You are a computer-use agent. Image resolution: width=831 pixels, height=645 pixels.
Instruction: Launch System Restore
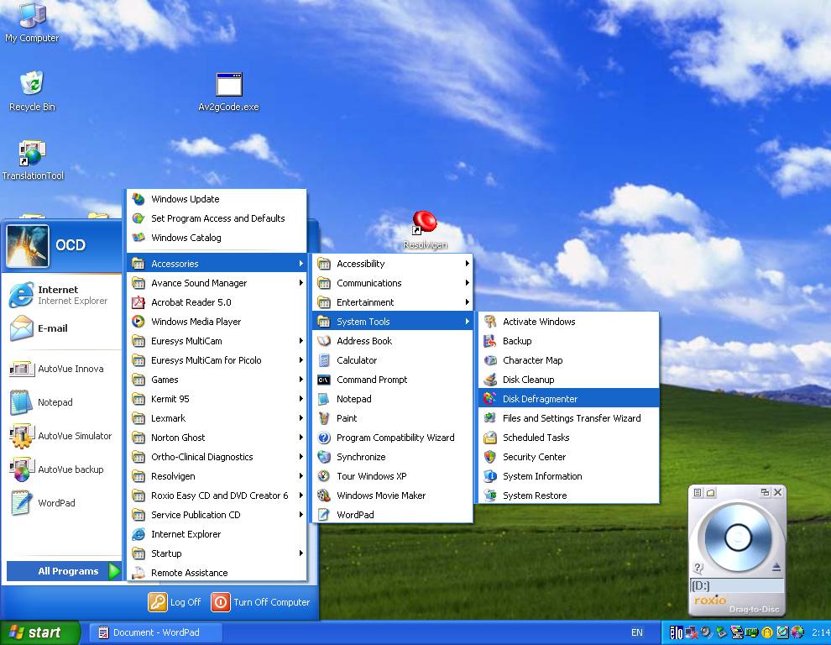(x=569, y=496)
